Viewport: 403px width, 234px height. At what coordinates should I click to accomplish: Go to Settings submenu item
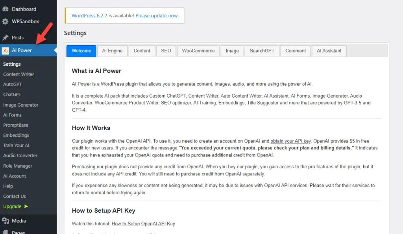pos(12,64)
